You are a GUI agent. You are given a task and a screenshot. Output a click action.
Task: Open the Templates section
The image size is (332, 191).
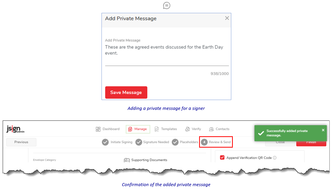(166, 129)
